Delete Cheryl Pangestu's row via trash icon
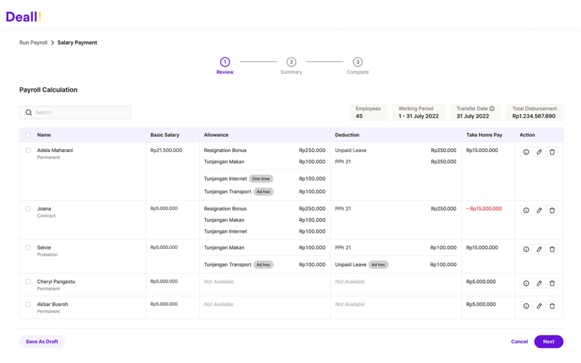 coord(552,282)
